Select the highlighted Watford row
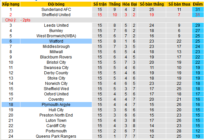The width and height of the screenshot is (204, 140). point(56,41)
